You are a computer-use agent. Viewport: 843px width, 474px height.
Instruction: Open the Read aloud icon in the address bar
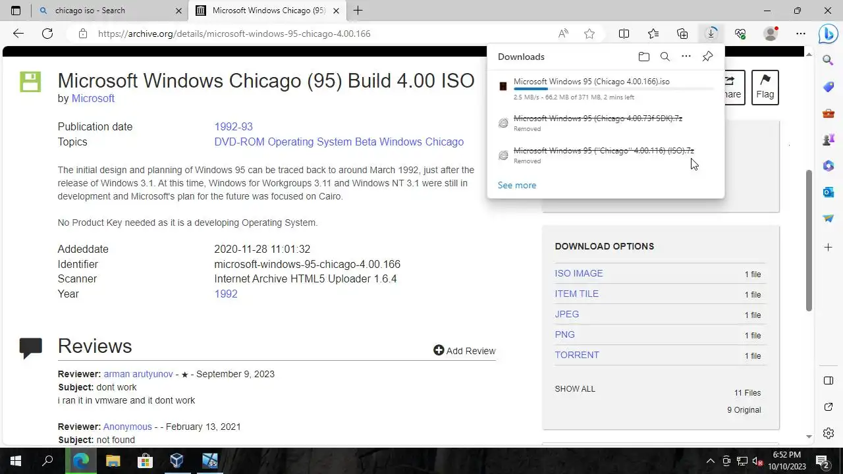click(563, 34)
